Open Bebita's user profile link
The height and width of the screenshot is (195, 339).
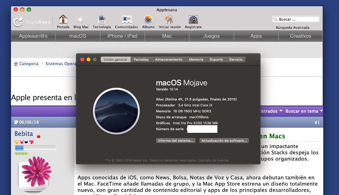tap(24, 134)
